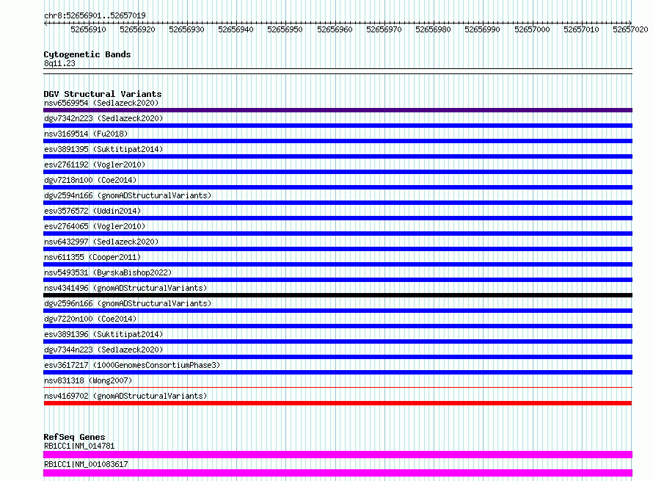Click the Cytogenetic Bands track heading
Screen dimensions: 653x481
click(x=87, y=54)
